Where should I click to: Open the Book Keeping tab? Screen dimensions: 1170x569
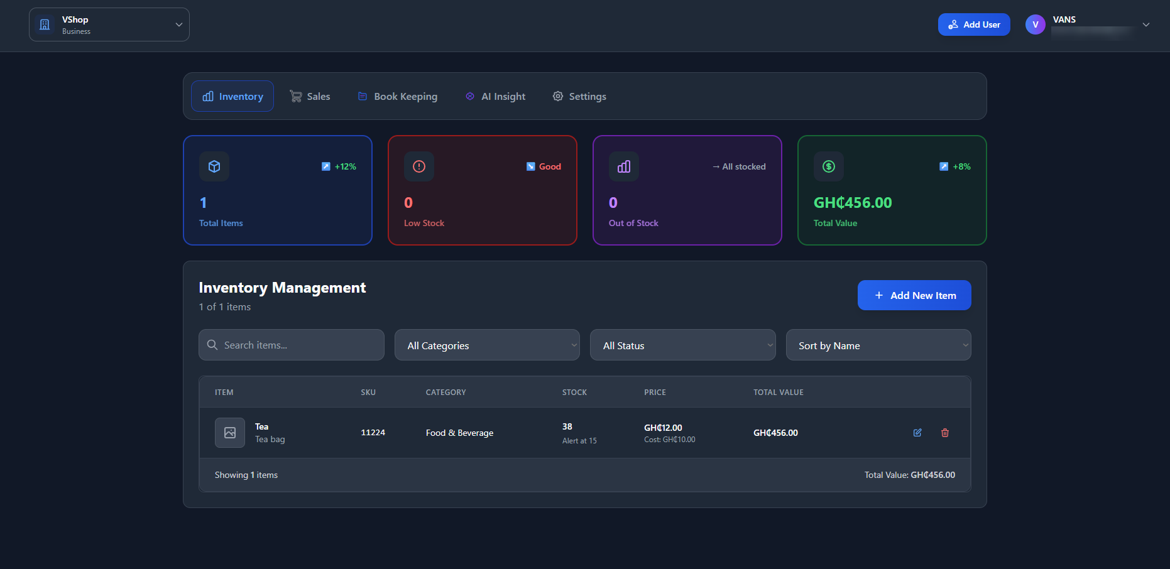coord(398,97)
